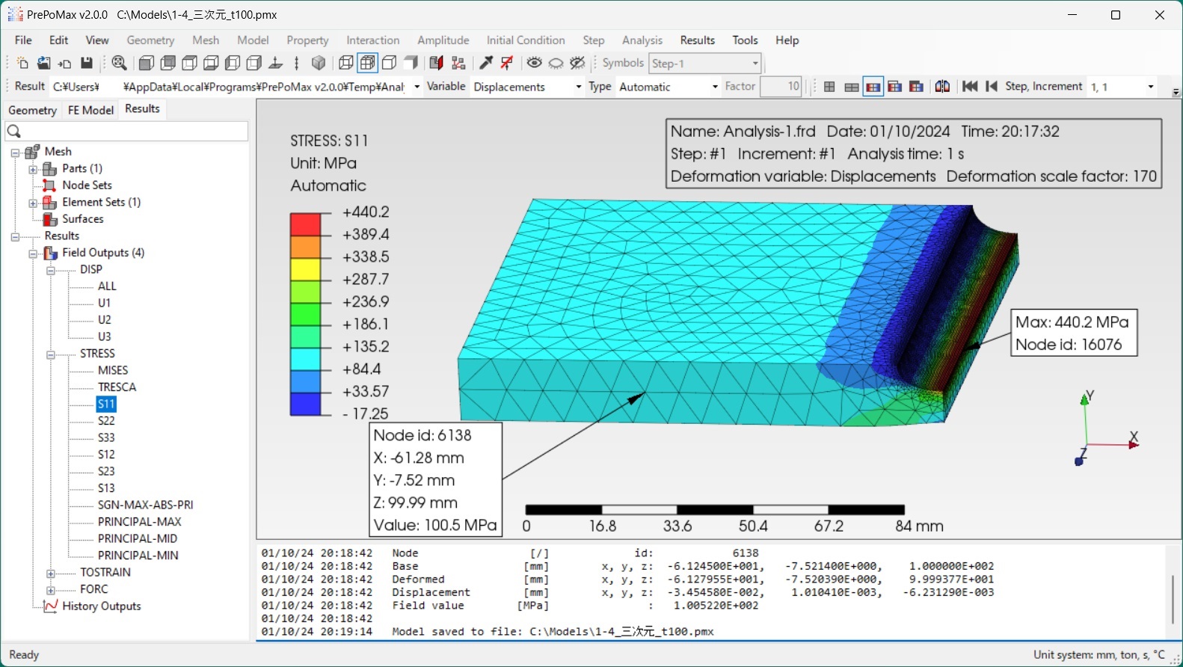Switch to the FE Model tab
Image resolution: width=1183 pixels, height=667 pixels.
pyautogui.click(x=90, y=110)
